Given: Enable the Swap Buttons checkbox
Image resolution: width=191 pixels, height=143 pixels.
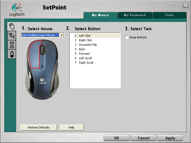Looking at the screenshot, I should pyautogui.click(x=126, y=37).
